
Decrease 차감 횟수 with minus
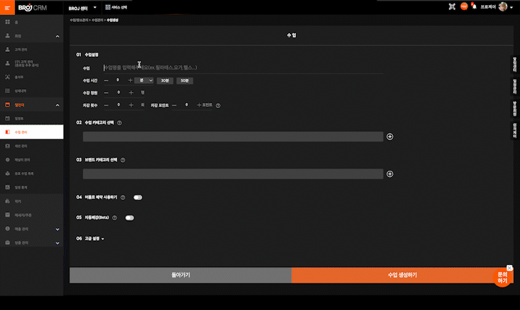[106, 105]
